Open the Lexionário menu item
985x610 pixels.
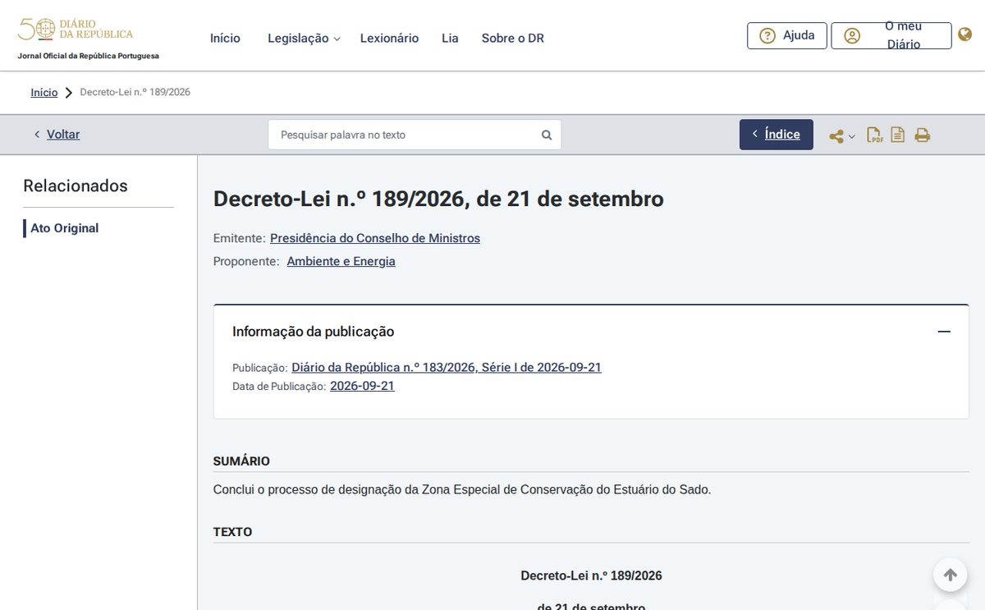(389, 38)
